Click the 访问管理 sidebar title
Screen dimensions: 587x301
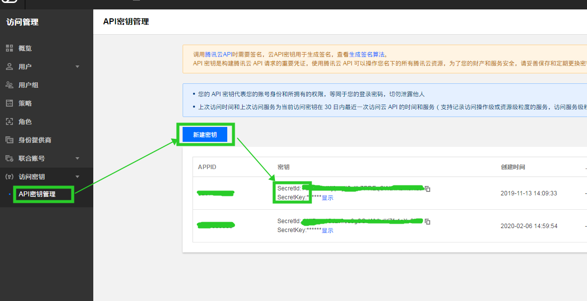(x=22, y=22)
